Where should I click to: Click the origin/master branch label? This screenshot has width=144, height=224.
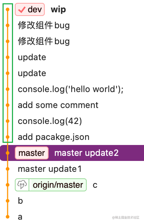(51, 185)
